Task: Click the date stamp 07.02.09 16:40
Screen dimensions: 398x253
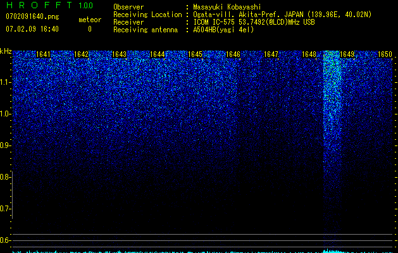Action: (x=32, y=29)
